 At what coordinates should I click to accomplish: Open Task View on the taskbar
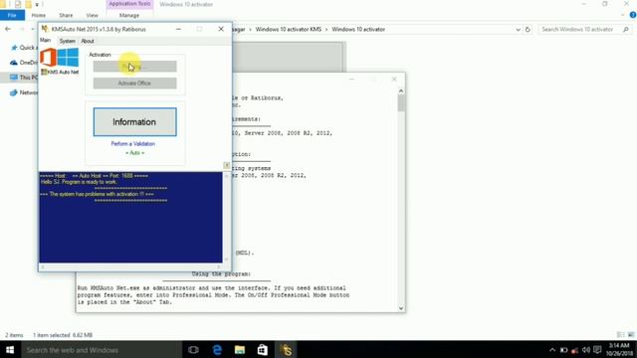click(x=193, y=349)
